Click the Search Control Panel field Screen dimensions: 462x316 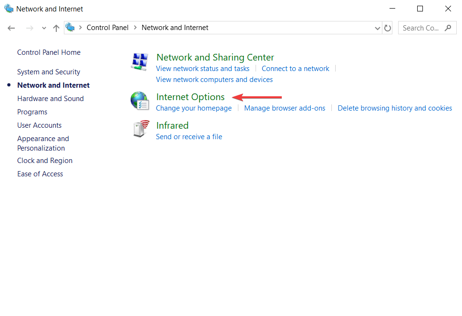pyautogui.click(x=427, y=28)
